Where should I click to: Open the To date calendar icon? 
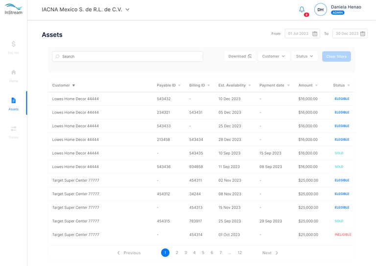click(x=363, y=34)
